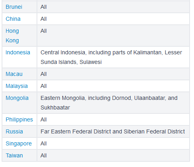
Task: Follow the Hong Kong link
Action: click(x=12, y=36)
